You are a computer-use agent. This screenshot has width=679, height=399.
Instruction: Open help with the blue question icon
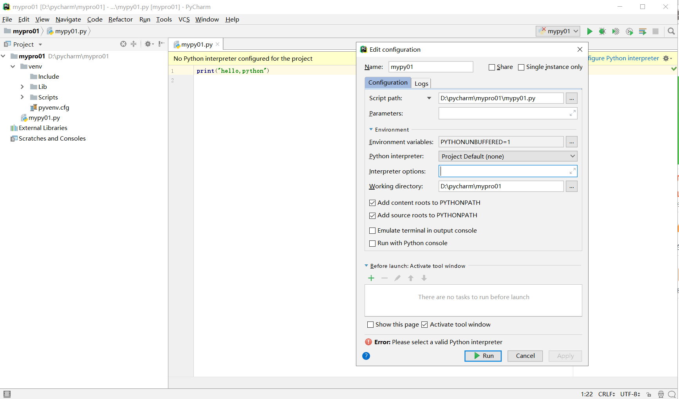366,356
